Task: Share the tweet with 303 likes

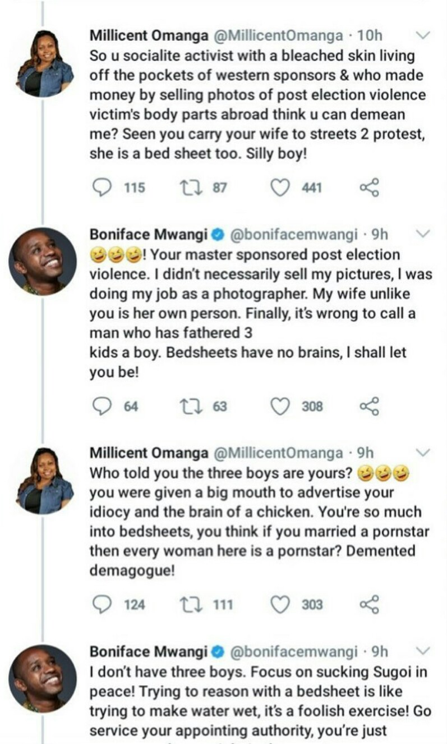Action: pyautogui.click(x=369, y=604)
